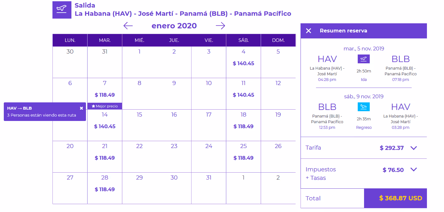Close the Resumen reserva panel
Image resolution: width=444 pixels, height=212 pixels.
(x=309, y=31)
